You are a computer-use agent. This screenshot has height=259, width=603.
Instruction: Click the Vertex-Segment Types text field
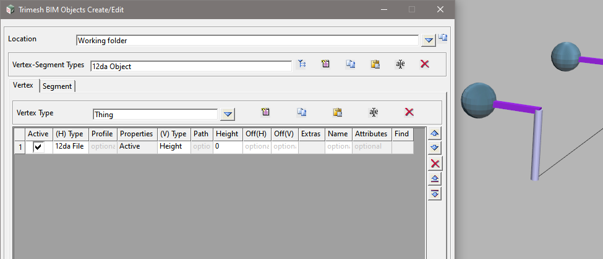coord(190,66)
